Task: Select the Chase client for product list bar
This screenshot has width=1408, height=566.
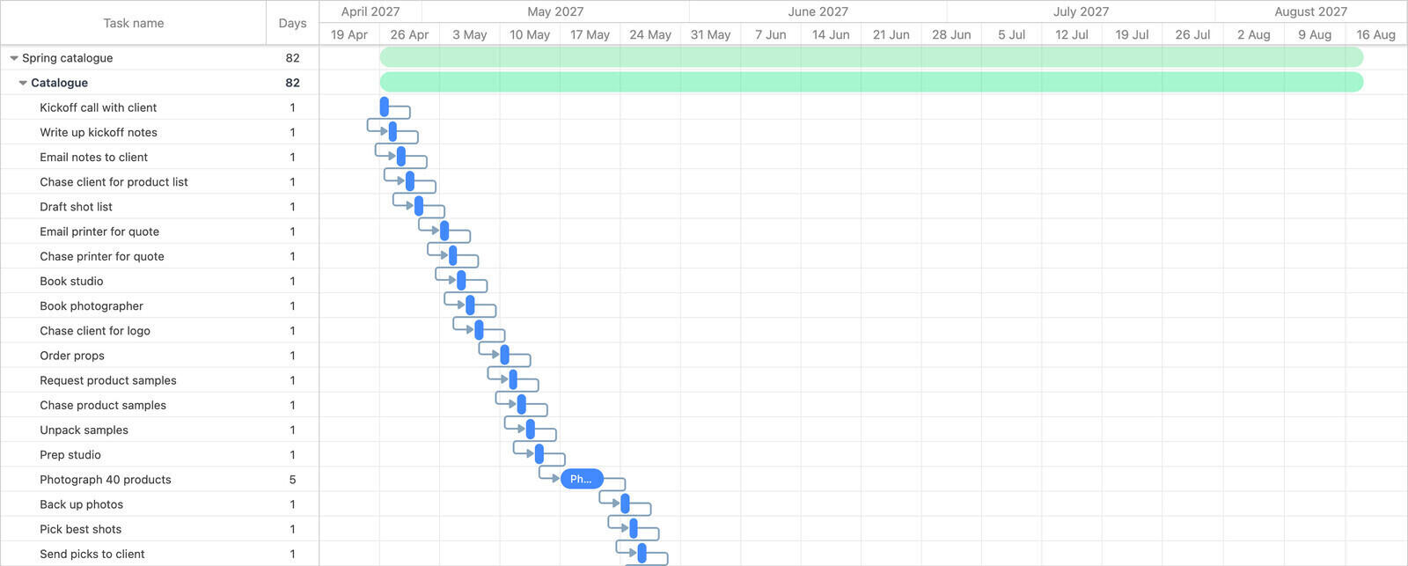Action: pos(410,181)
